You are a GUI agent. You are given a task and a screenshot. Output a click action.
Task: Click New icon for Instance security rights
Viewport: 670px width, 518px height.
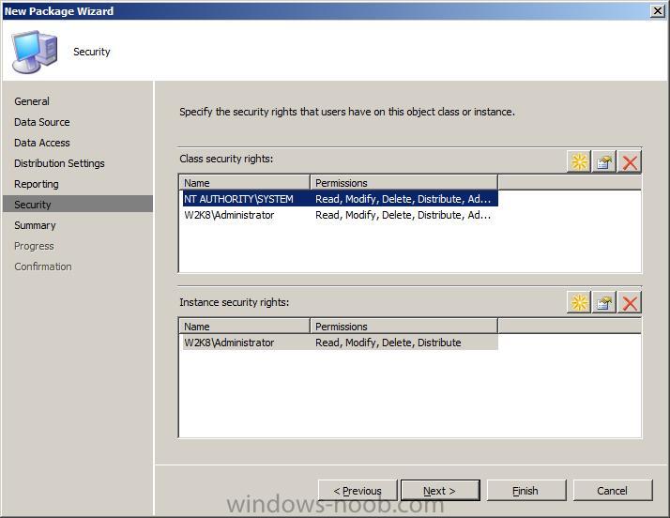579,302
